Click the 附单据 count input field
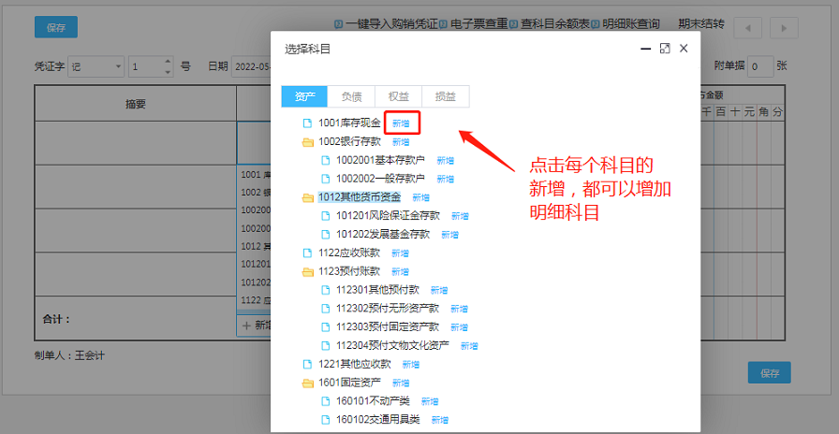 [760, 66]
